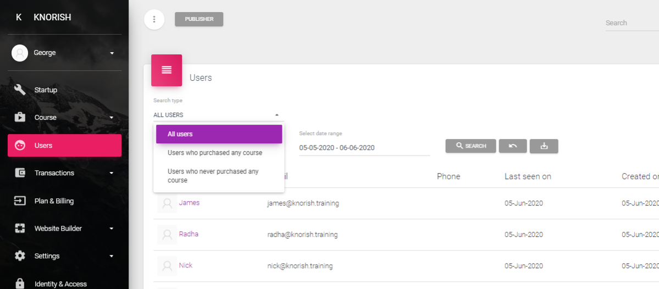Viewport: 659px width, 289px height.
Task: Click the Users face icon
Action: pyautogui.click(x=20, y=146)
